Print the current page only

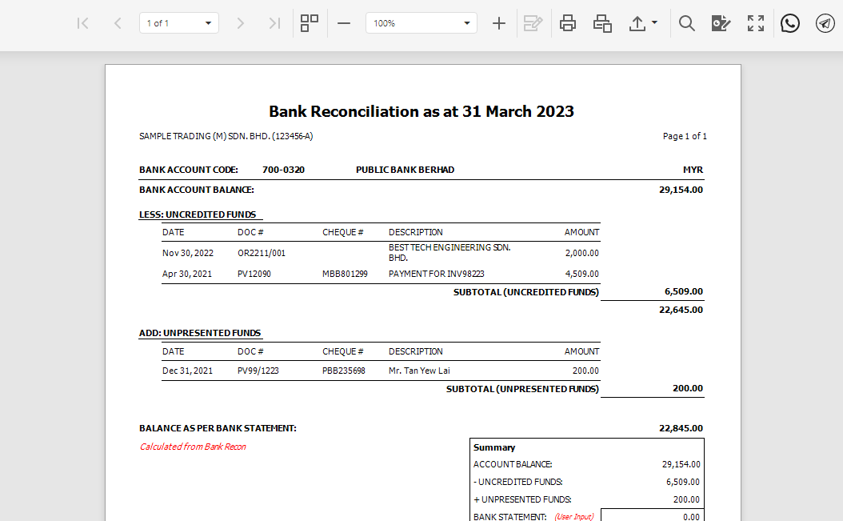(x=602, y=23)
